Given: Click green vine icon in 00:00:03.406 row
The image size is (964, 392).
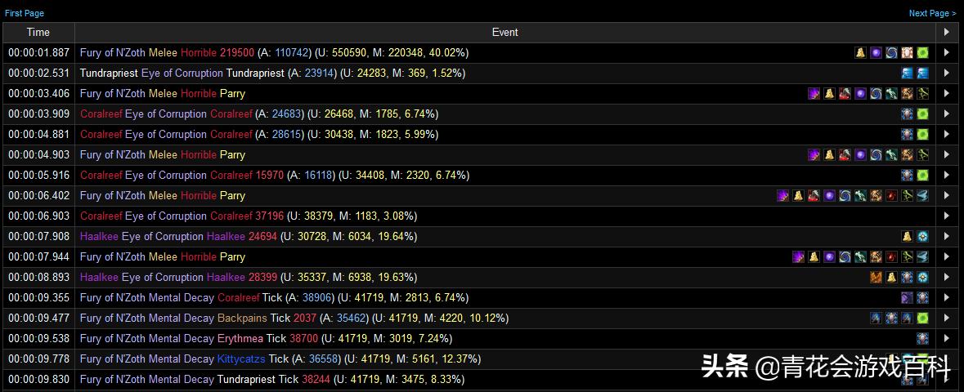Looking at the screenshot, I should pos(923,93).
